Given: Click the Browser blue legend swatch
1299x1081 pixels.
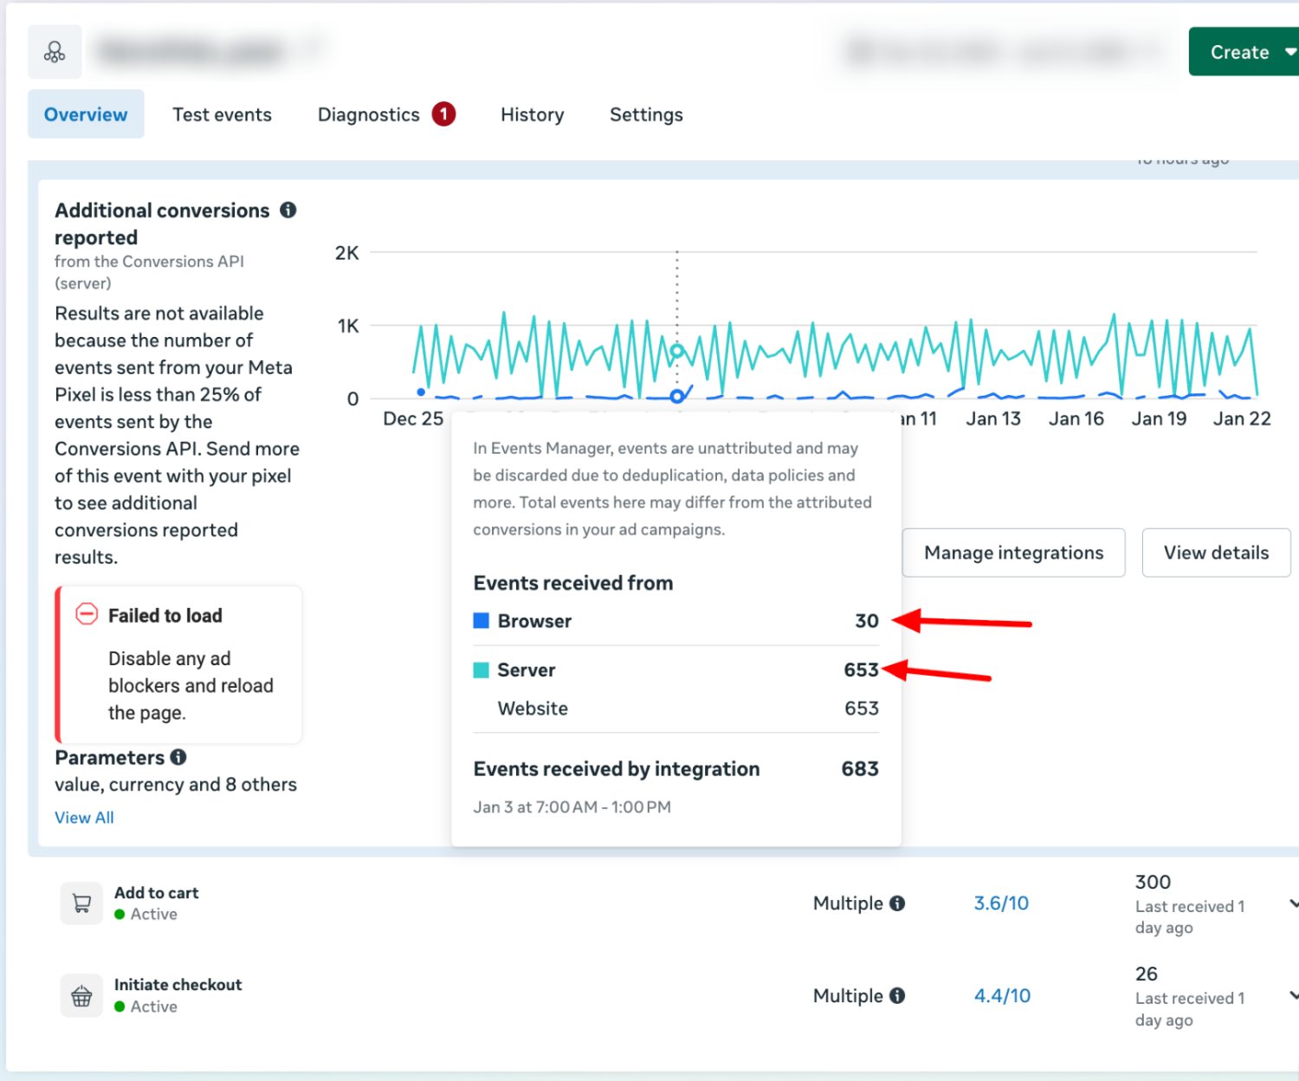Looking at the screenshot, I should pos(481,620).
